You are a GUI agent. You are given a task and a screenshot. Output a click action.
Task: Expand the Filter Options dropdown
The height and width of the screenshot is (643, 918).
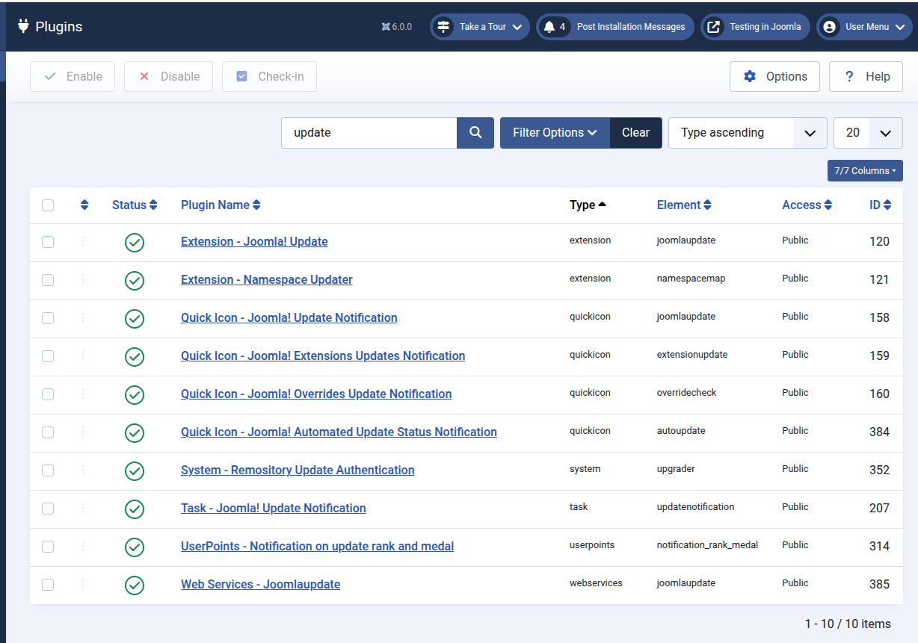(x=555, y=133)
